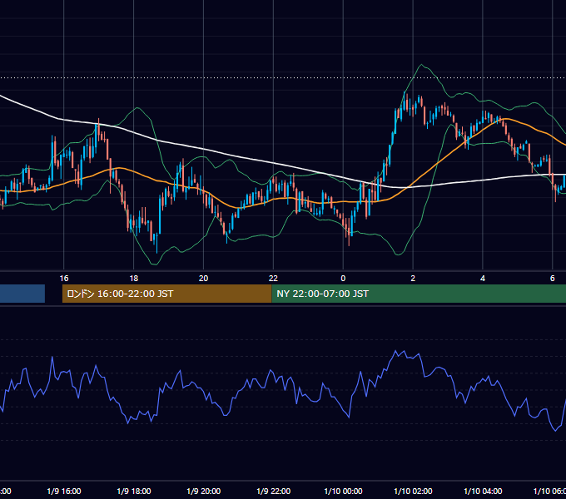Screen dimensions: 566x499
Task: Click the 1/9 20:00 date label
Action: (x=204, y=491)
